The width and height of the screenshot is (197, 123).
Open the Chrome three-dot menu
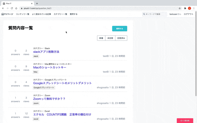[x=194, y=8]
